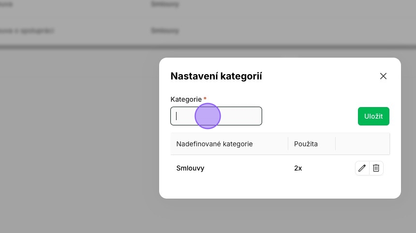Click the red required asterisk by Kategorie
The height and width of the screenshot is (233, 416).
tap(205, 99)
